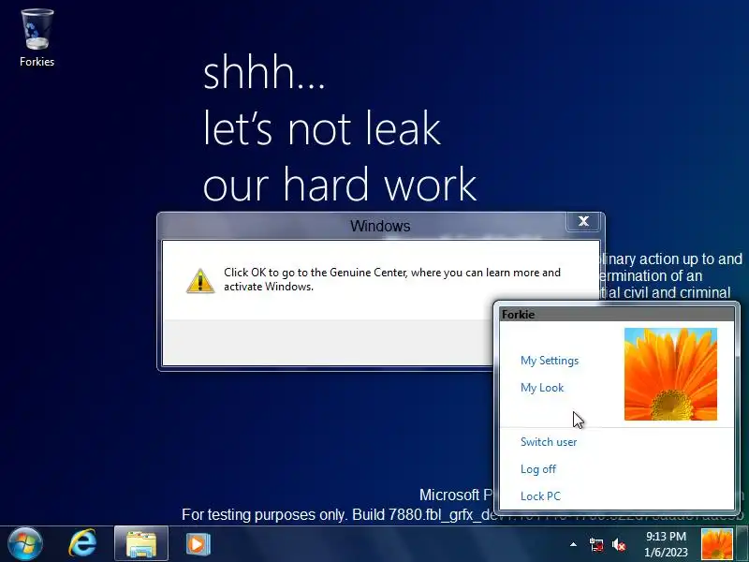Choose Switch user in the Forkie panel
The image size is (749, 562).
pyautogui.click(x=549, y=442)
